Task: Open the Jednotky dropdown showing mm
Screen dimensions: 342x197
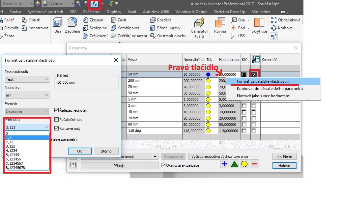Action: point(27,95)
